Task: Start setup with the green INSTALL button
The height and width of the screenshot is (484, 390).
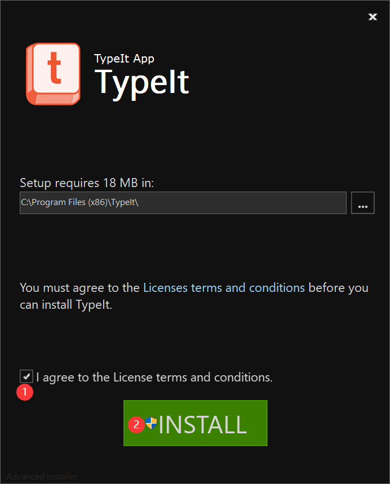Action: (196, 423)
